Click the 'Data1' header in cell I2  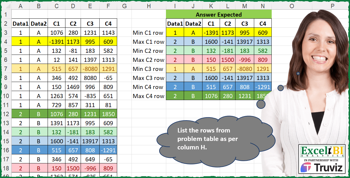point(175,24)
